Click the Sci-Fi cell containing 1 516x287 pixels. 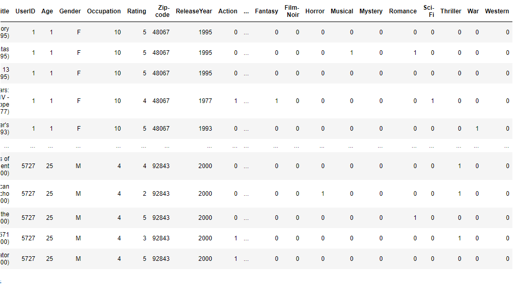tap(432, 101)
